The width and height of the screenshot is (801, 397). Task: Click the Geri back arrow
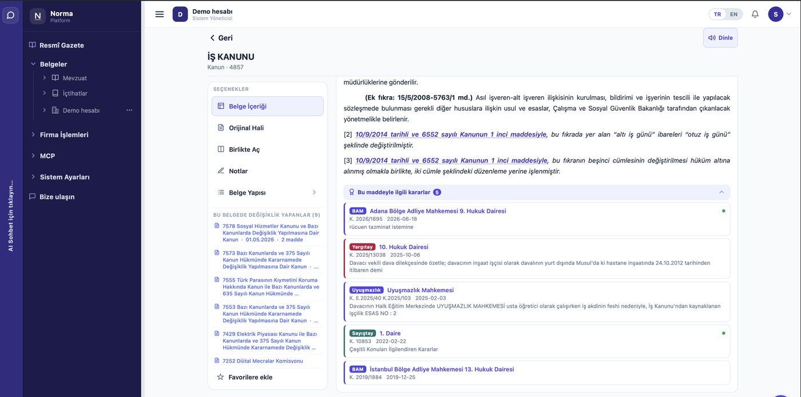[x=220, y=38]
